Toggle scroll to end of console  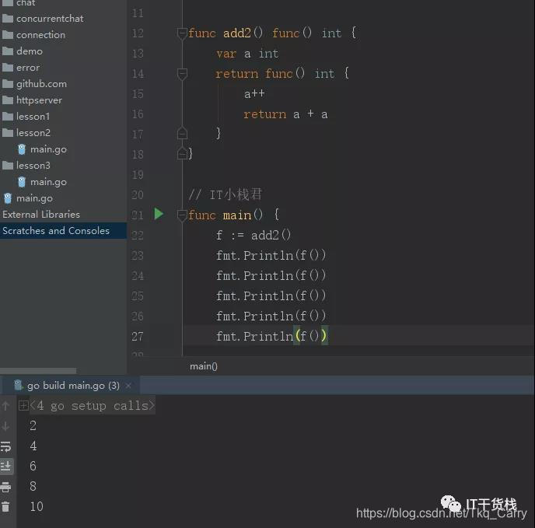tap(5, 467)
